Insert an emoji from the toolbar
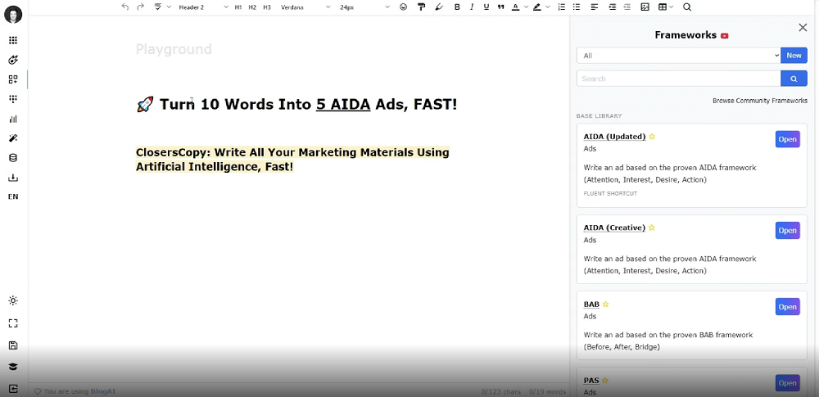 click(x=403, y=7)
